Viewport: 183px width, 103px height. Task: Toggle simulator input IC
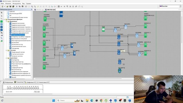tap(38, 88)
